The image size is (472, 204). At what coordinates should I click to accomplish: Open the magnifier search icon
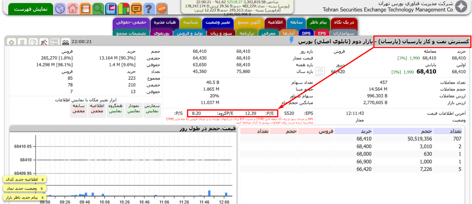coord(98,9)
